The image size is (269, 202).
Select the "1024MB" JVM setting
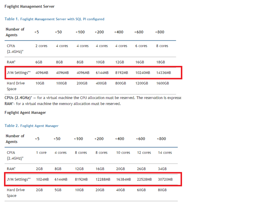point(42,179)
